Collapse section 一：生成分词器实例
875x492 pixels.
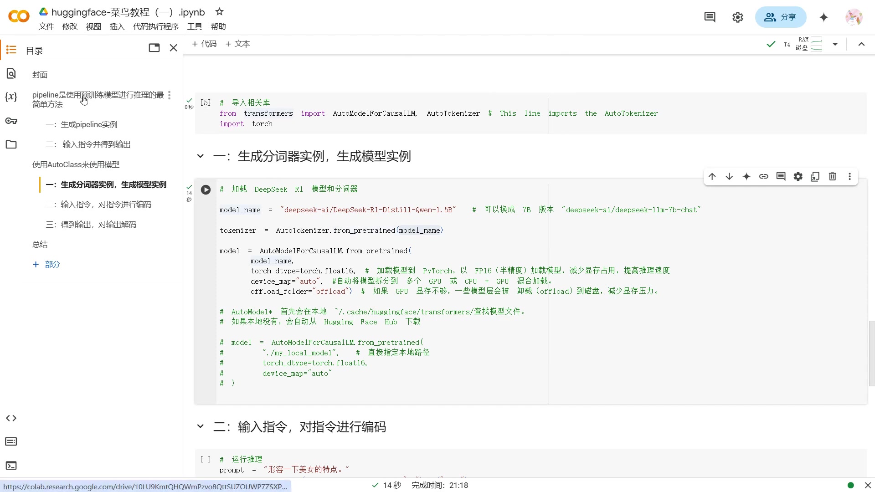(200, 156)
